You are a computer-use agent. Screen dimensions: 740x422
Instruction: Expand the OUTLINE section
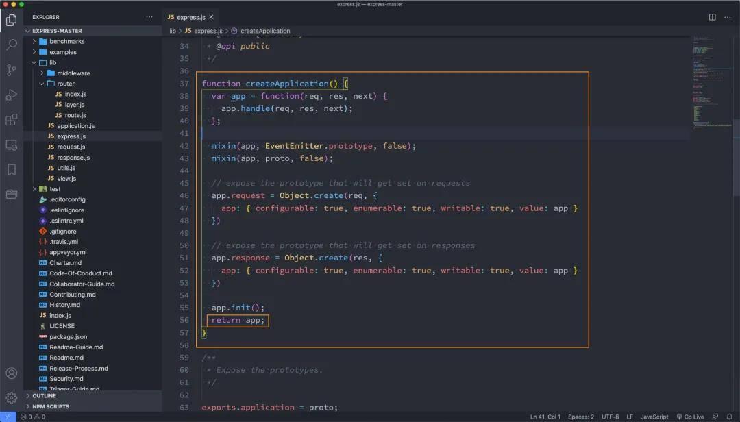click(x=44, y=395)
